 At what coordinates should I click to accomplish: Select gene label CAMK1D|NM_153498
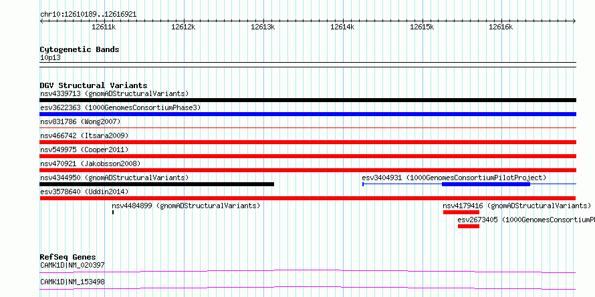pos(72,282)
